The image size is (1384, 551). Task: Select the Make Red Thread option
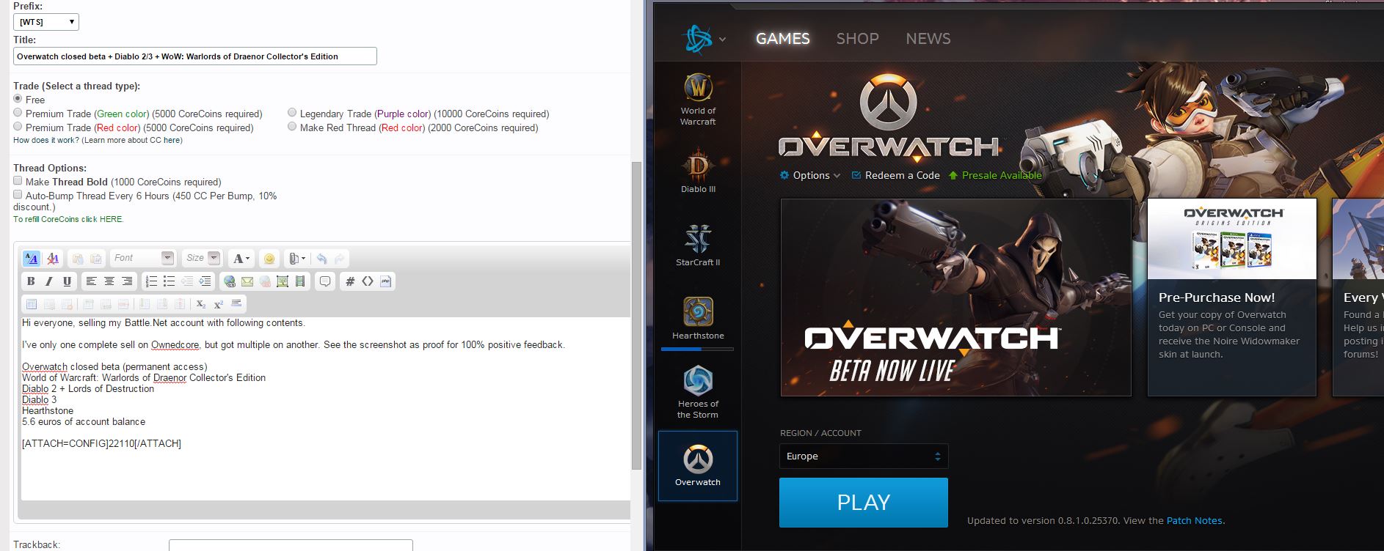(x=292, y=126)
